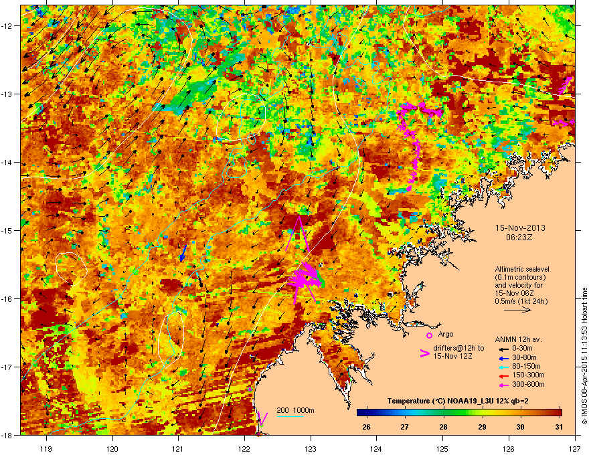
Task: Click the longitude axis label 127
Action: point(575,448)
